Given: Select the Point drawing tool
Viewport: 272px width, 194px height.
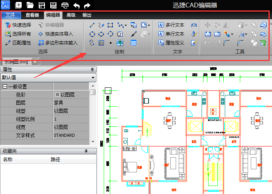Looking at the screenshot, I should (111, 43).
